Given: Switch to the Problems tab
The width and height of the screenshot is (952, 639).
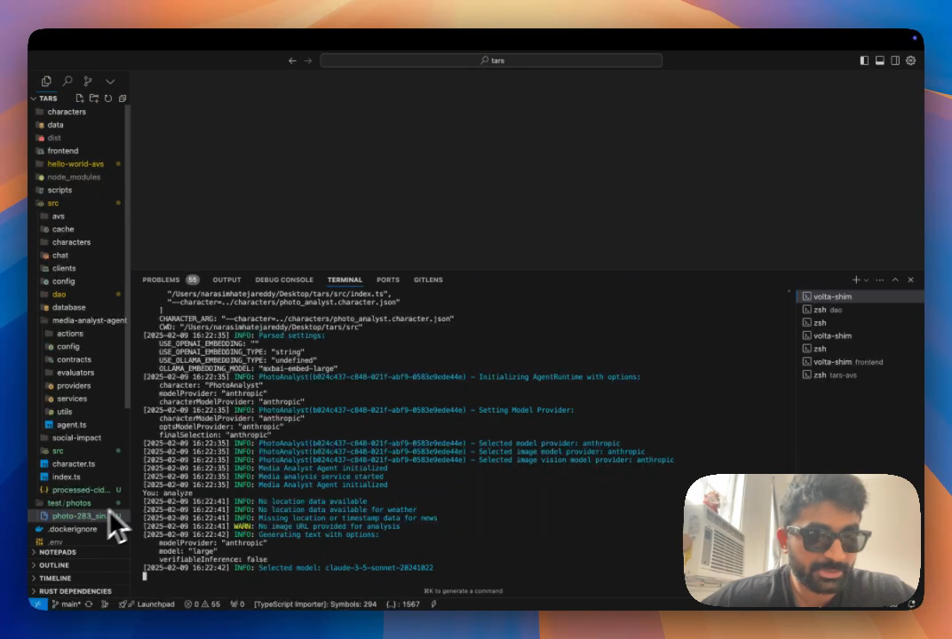Looking at the screenshot, I should point(161,280).
